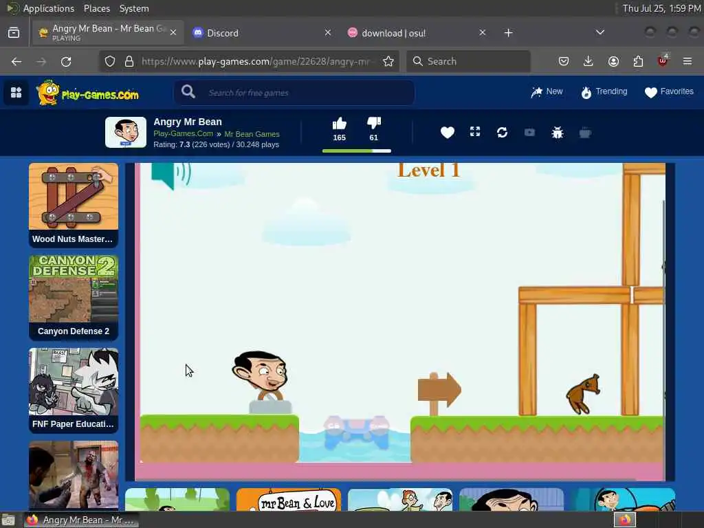Open the Pocket save icon

(564, 61)
